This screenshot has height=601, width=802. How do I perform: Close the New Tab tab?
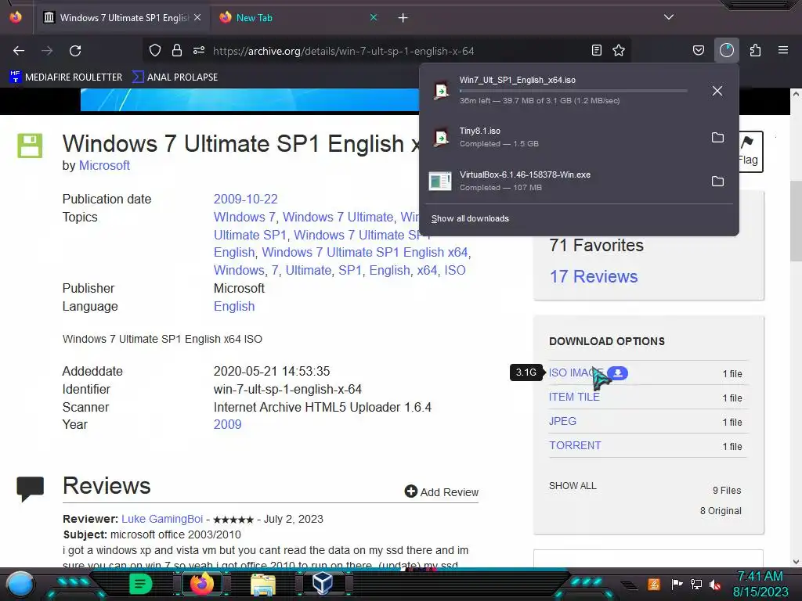tap(374, 17)
